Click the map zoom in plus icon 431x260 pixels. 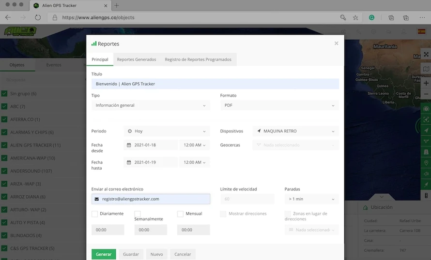426,83
